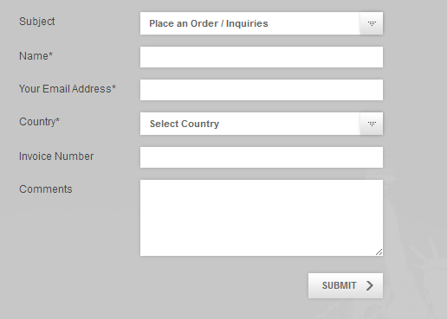447x319 pixels.
Task: Select the Invoice Number input box
Action: click(x=262, y=157)
